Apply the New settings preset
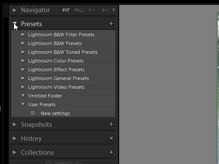Image resolution: width=219 pixels, height=164 pixels. tap(55, 113)
